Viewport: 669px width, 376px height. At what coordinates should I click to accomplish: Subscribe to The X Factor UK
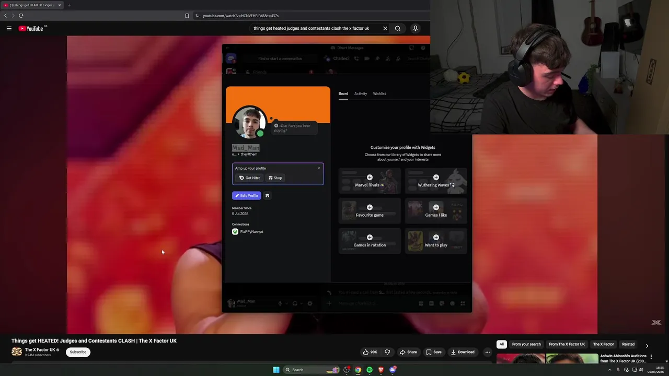tap(78, 352)
